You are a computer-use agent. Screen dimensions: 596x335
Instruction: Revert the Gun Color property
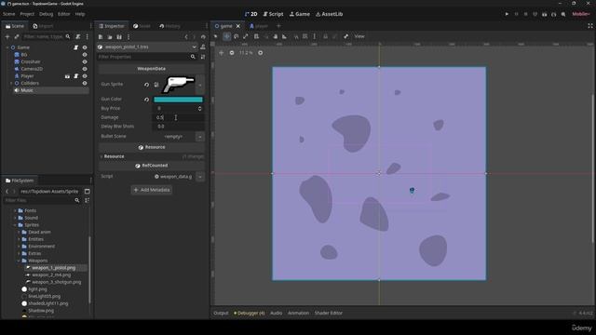point(146,100)
